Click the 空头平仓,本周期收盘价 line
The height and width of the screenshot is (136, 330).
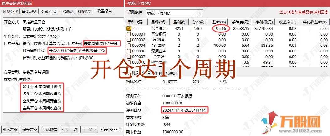pyautogui.click(x=42, y=108)
